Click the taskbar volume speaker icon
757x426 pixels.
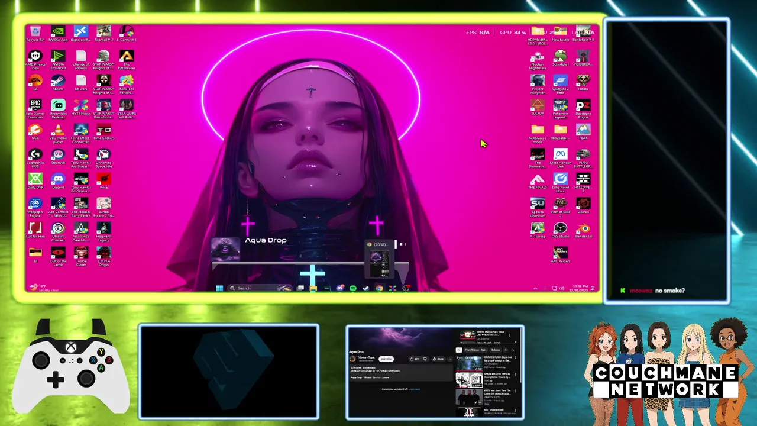(x=561, y=288)
